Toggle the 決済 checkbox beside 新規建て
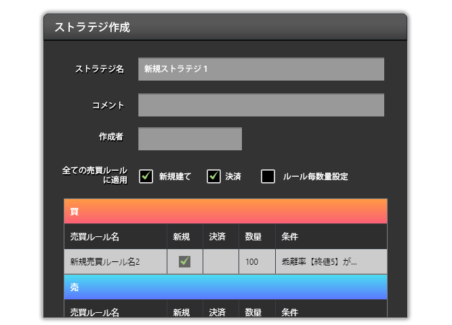This screenshot has height=325, width=452. pyautogui.click(x=213, y=177)
